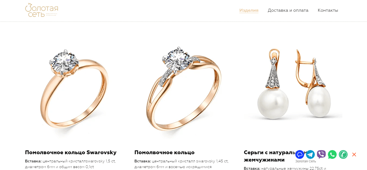Open the Помолвочное кольцо Swarovsky title
The height and width of the screenshot is (170, 367).
(71, 152)
